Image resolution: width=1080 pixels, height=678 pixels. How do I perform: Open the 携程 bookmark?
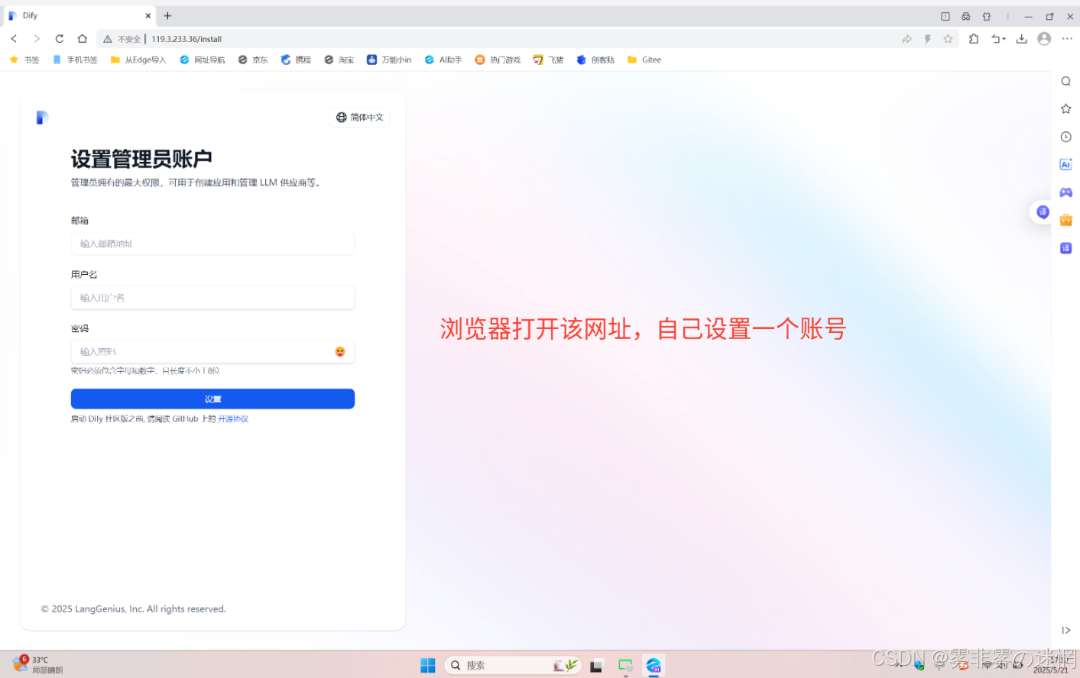pyautogui.click(x=296, y=60)
